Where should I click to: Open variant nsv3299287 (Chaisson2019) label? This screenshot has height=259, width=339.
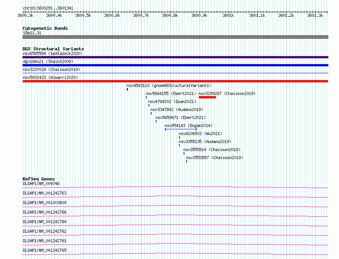point(227,93)
